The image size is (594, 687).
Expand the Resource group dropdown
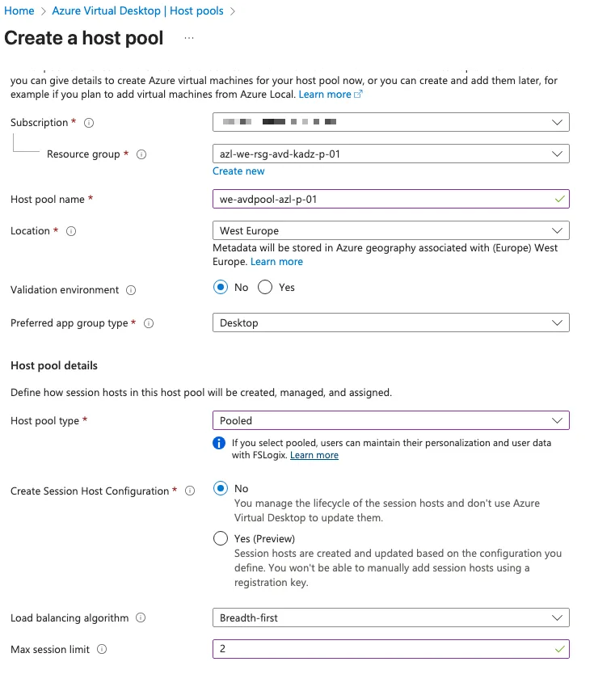point(390,154)
